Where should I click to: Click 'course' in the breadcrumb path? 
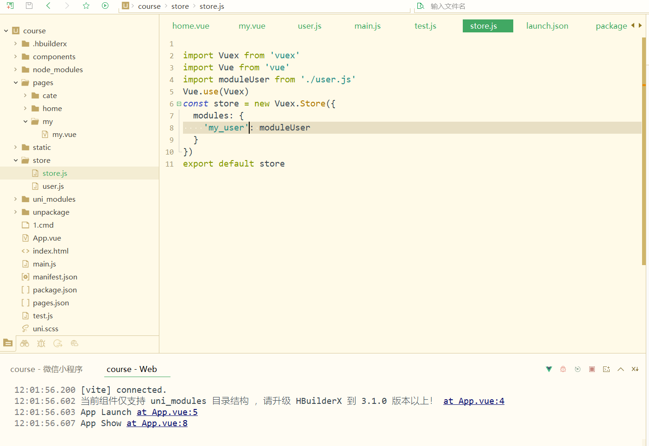coord(149,6)
